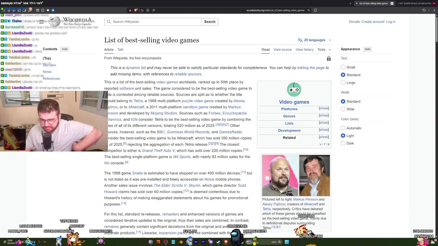
Task: Select Light color mode
Action: pos(343,136)
